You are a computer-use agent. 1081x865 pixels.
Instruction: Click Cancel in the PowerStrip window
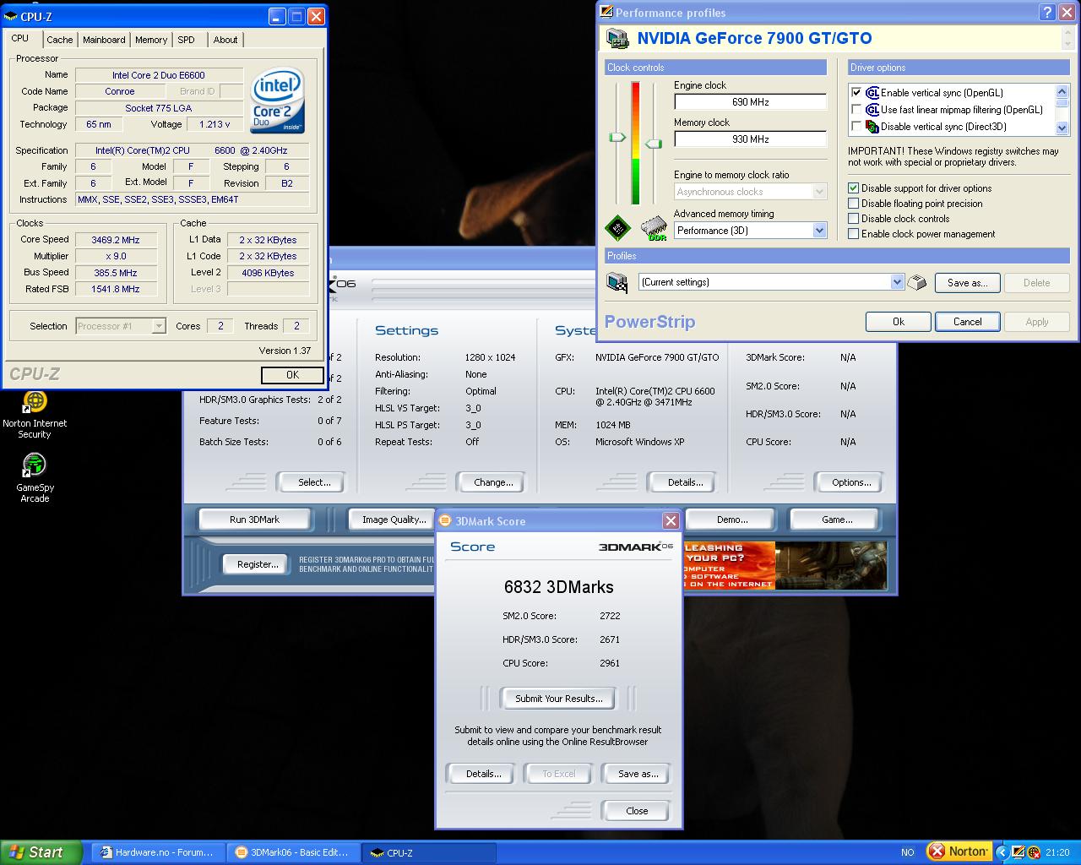pyautogui.click(x=967, y=322)
